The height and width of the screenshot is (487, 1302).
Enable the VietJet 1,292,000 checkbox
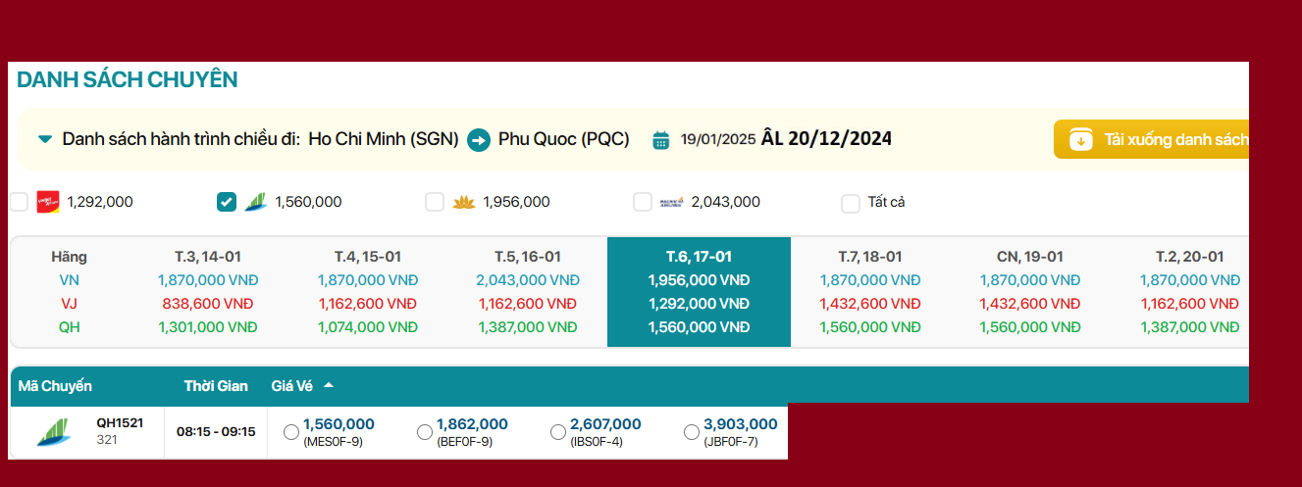20,202
